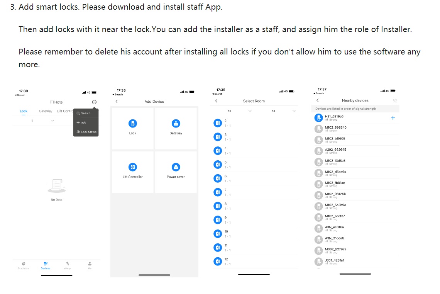
Task: Open the three-dot menu beside TTHotel
Action: 94,102
